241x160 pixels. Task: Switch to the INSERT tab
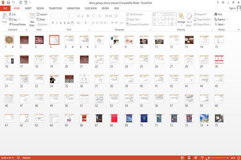point(28,8)
